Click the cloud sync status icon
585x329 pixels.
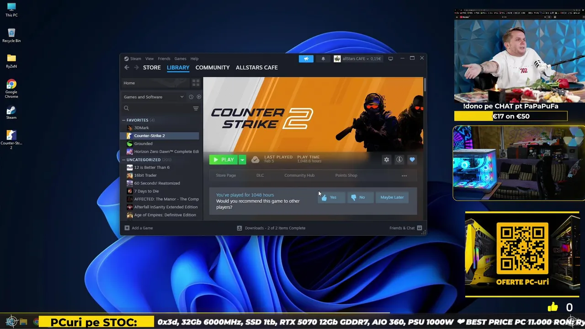click(255, 159)
